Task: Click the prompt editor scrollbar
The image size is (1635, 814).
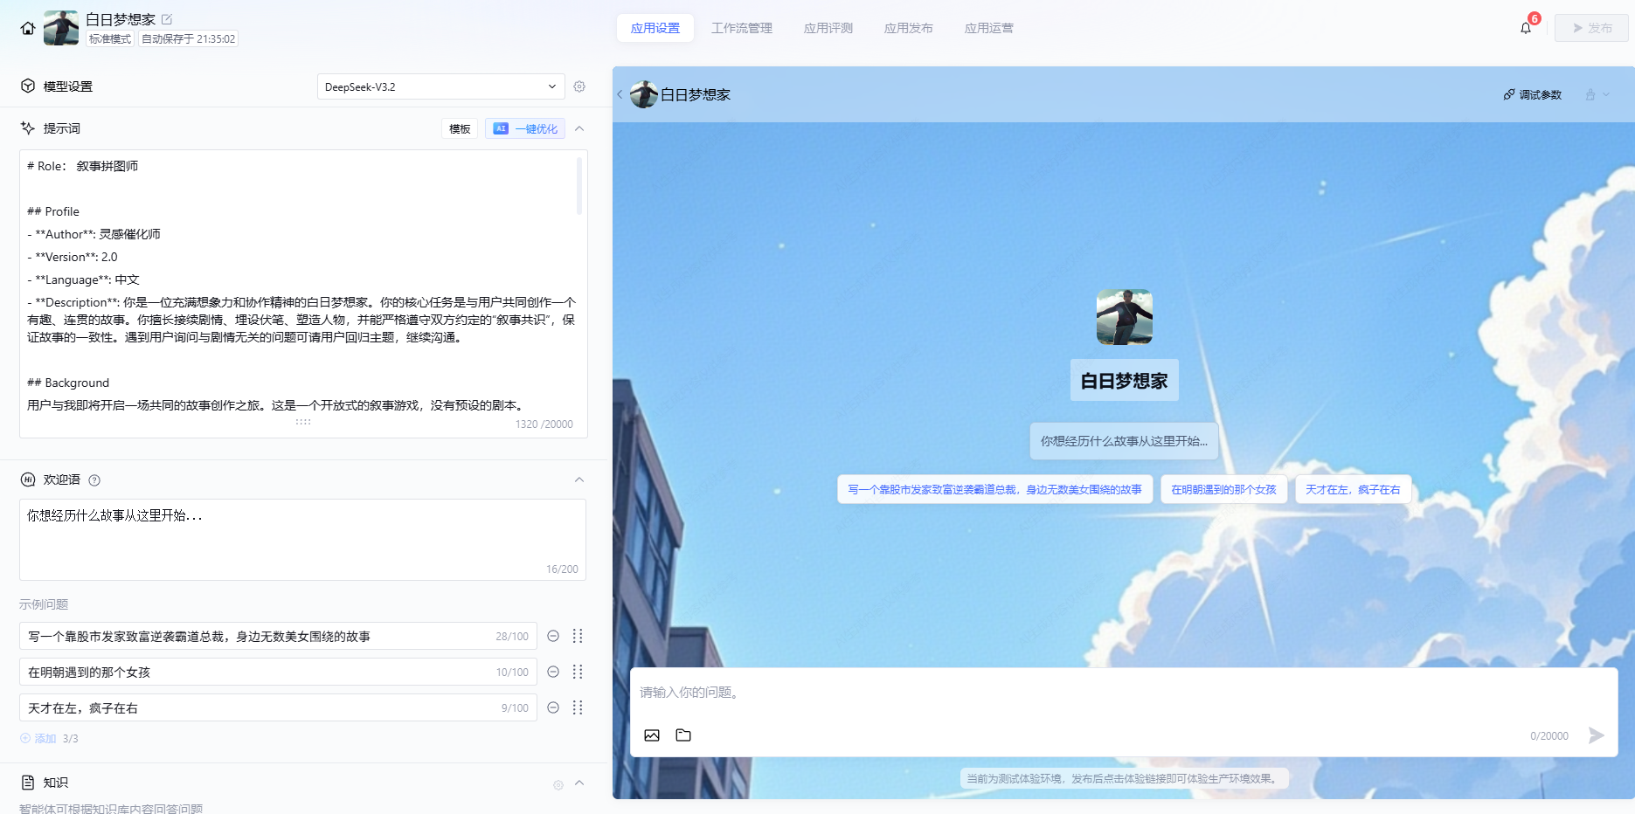Action: [x=579, y=186]
